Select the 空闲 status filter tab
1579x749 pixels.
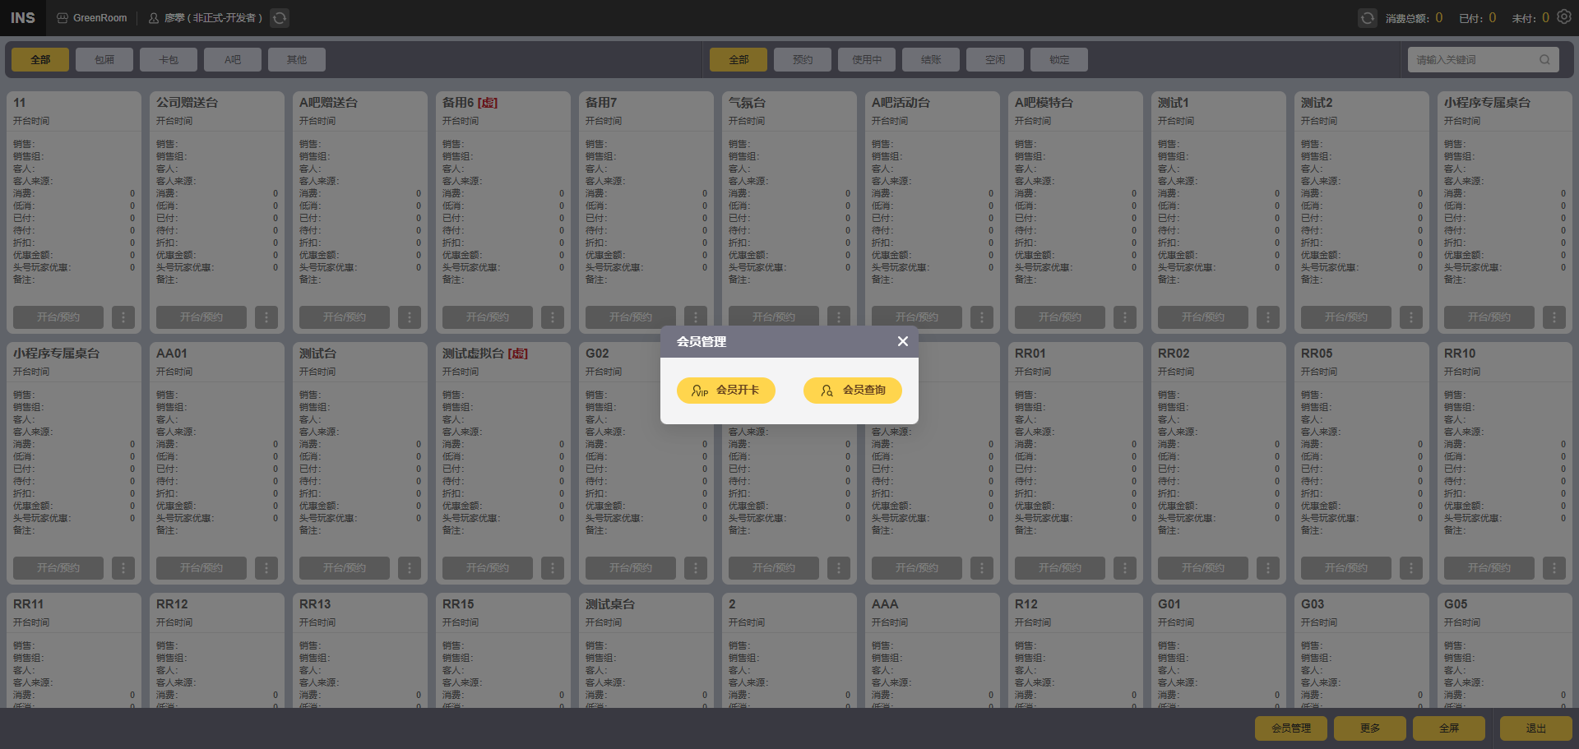(x=995, y=59)
